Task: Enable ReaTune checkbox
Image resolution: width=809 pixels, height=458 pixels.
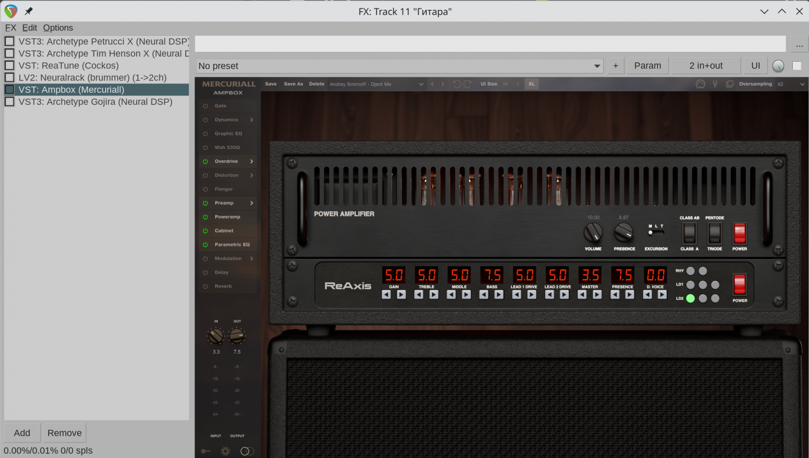Action: pyautogui.click(x=9, y=65)
